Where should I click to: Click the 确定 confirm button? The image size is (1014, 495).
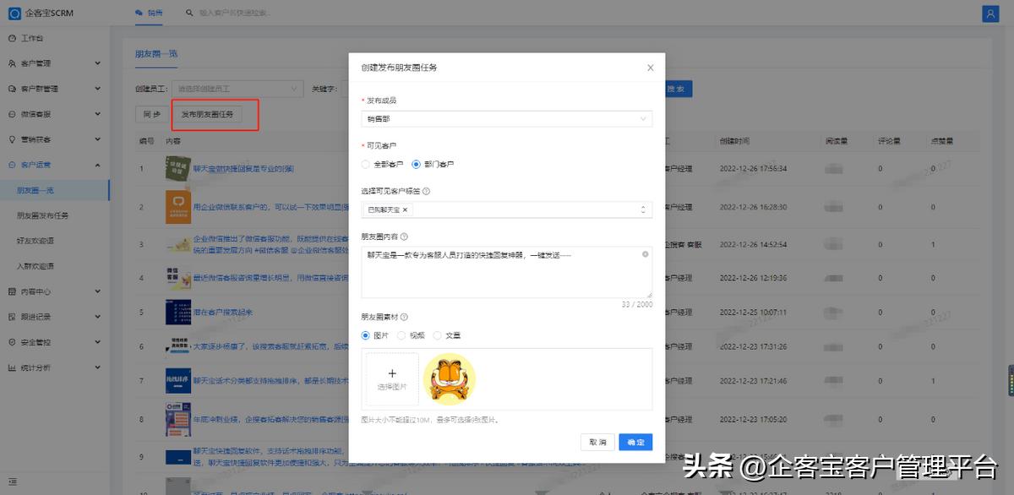click(x=635, y=442)
